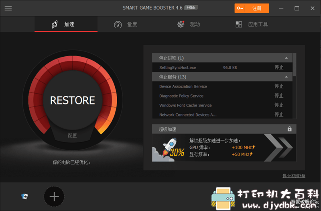
Task: Click the GPU 频率 +100 MHz value
Action: 243,147
